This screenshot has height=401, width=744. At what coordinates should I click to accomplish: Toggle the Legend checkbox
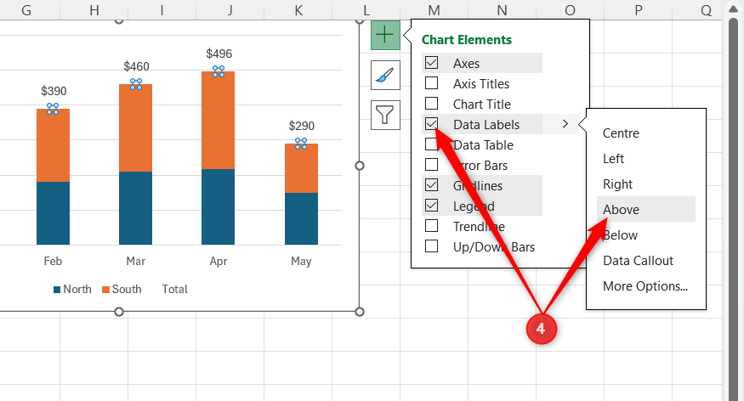click(431, 206)
